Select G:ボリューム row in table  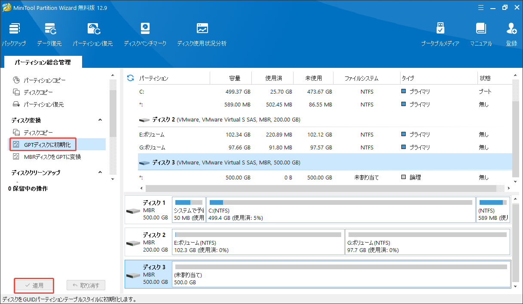coord(325,147)
